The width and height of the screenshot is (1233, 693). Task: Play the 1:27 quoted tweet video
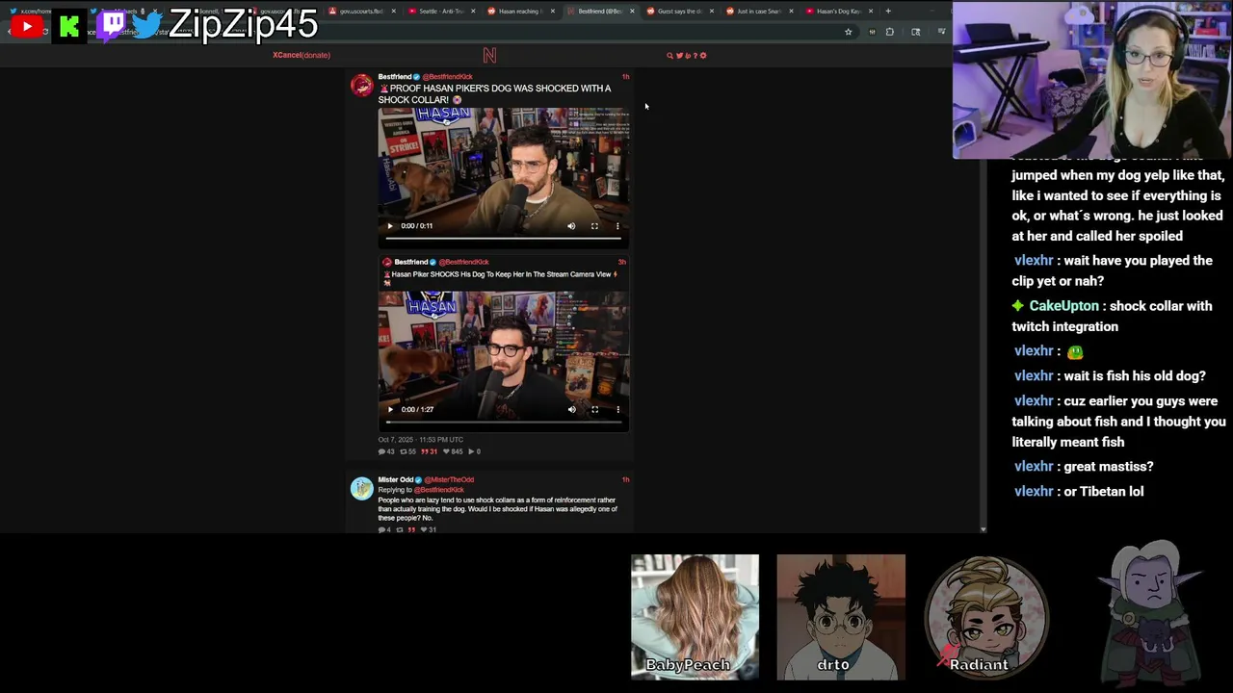pos(390,410)
